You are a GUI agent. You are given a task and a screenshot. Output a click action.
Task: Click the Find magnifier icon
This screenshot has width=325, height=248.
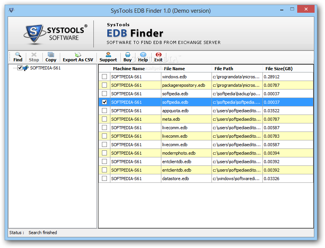(18, 55)
